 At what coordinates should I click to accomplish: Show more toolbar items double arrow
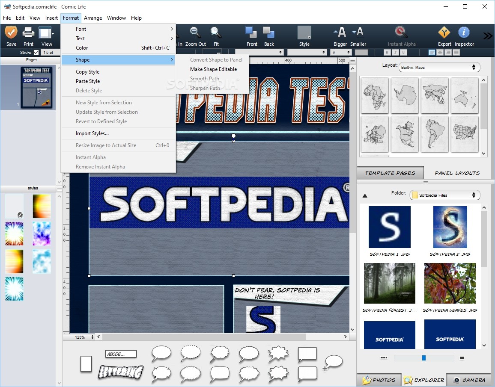(487, 35)
